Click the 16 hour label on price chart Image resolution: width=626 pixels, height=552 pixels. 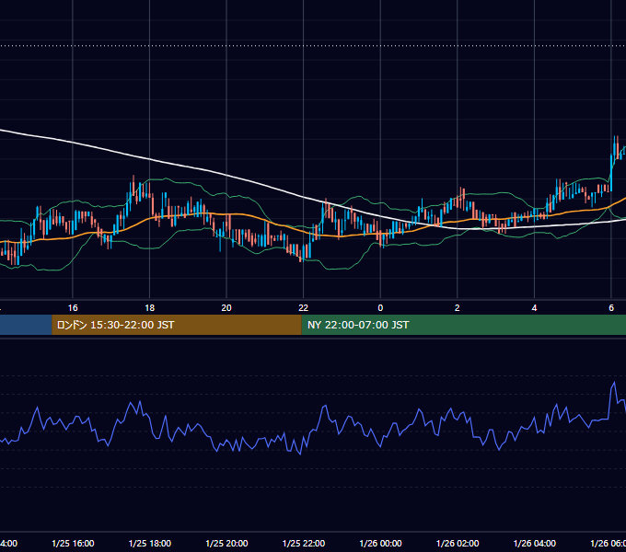click(73, 308)
